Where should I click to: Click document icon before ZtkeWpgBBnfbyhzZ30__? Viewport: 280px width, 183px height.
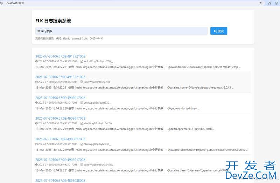coord(82,144)
